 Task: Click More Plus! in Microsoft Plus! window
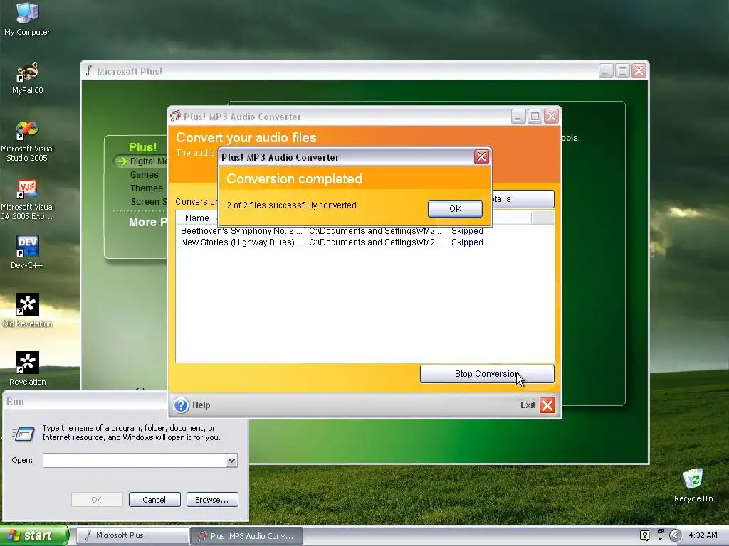147,222
